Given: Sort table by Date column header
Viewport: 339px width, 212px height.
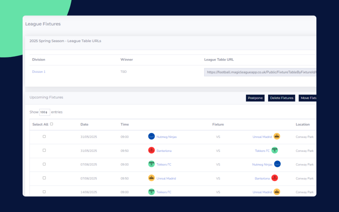Looking at the screenshot, I should tap(84, 124).
